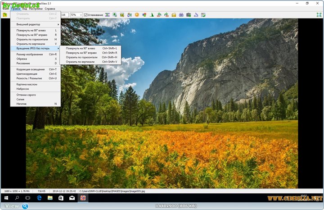The height and width of the screenshot is (210, 324).
Task: Click the colored squares color adjustment icon
Action: (144, 15)
